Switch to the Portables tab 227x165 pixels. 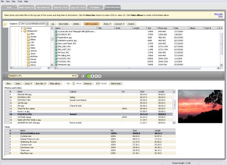tap(95, 7)
